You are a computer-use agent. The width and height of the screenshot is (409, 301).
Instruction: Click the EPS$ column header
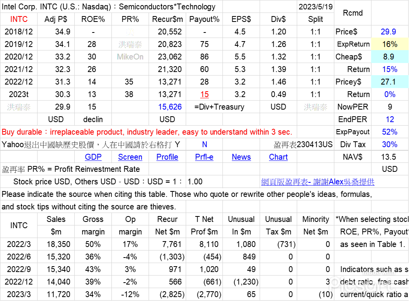click(241, 19)
